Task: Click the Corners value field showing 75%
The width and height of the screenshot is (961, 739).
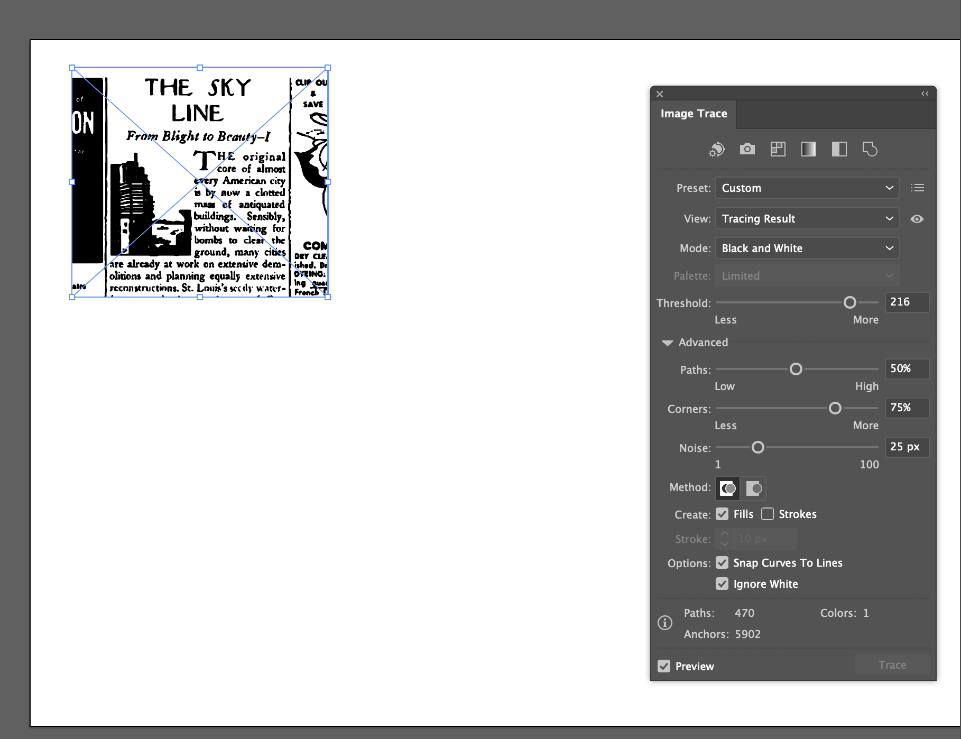Action: pos(907,408)
